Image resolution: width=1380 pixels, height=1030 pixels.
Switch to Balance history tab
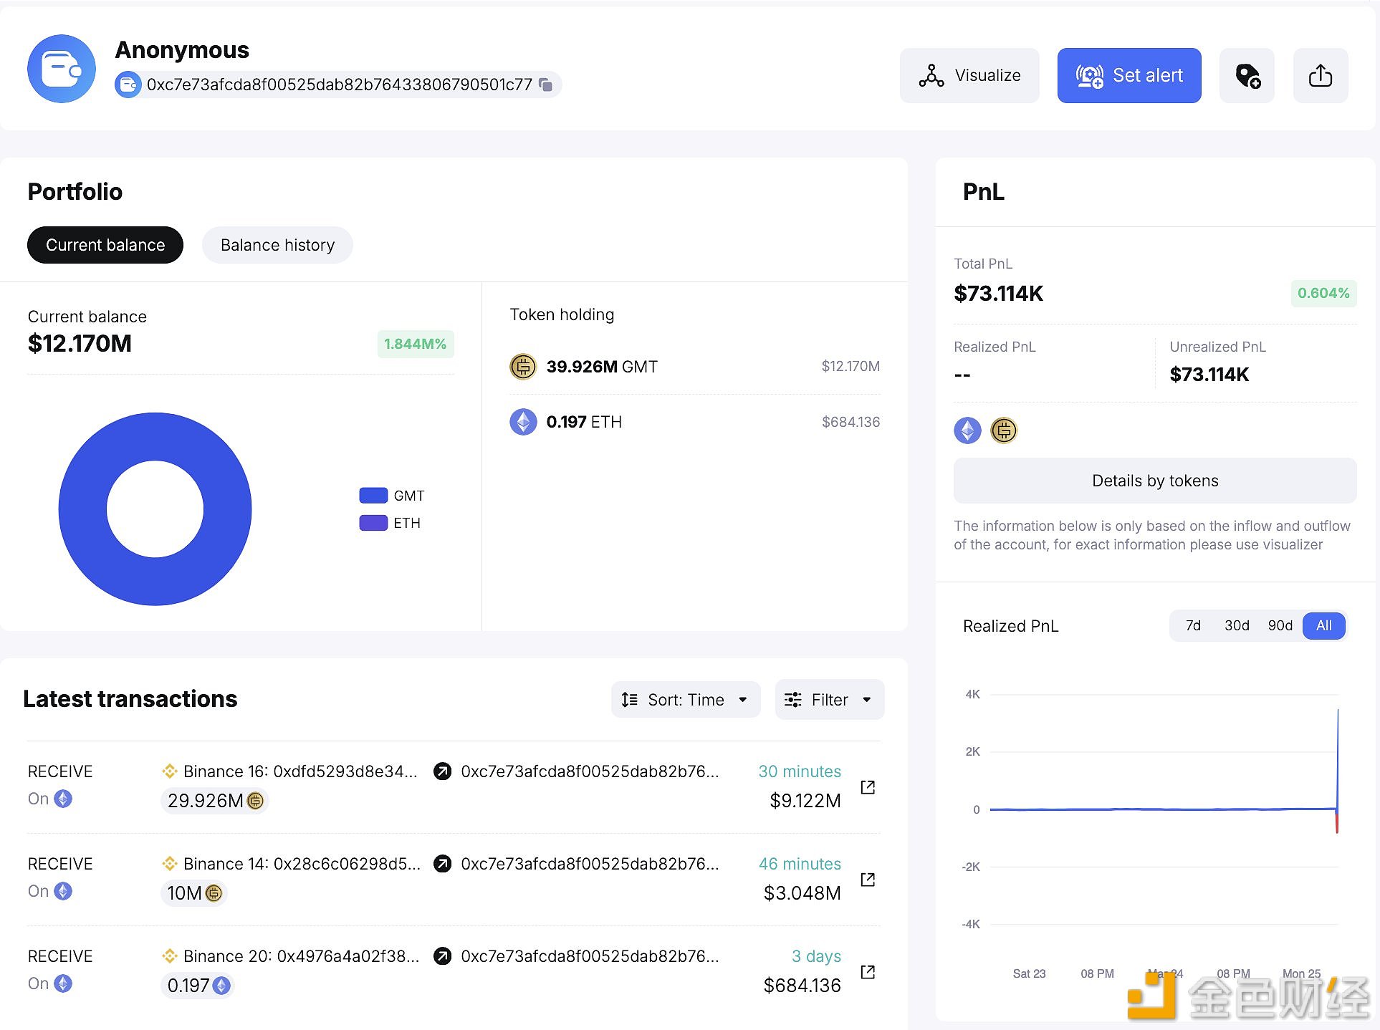click(277, 245)
